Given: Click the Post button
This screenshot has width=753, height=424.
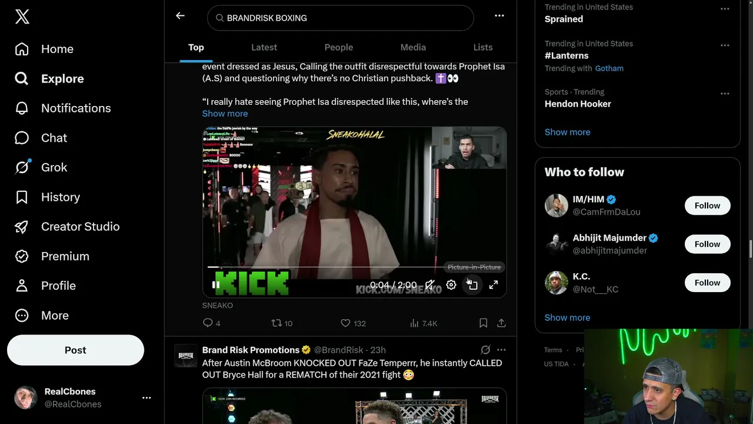Looking at the screenshot, I should 75,350.
